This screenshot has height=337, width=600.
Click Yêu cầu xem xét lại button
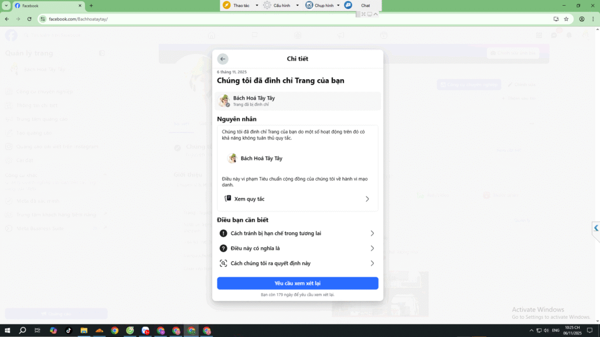[x=297, y=284]
